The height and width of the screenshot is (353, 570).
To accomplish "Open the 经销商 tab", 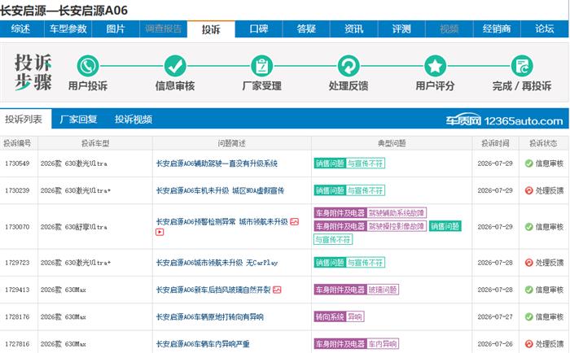I will pyautogui.click(x=497, y=28).
